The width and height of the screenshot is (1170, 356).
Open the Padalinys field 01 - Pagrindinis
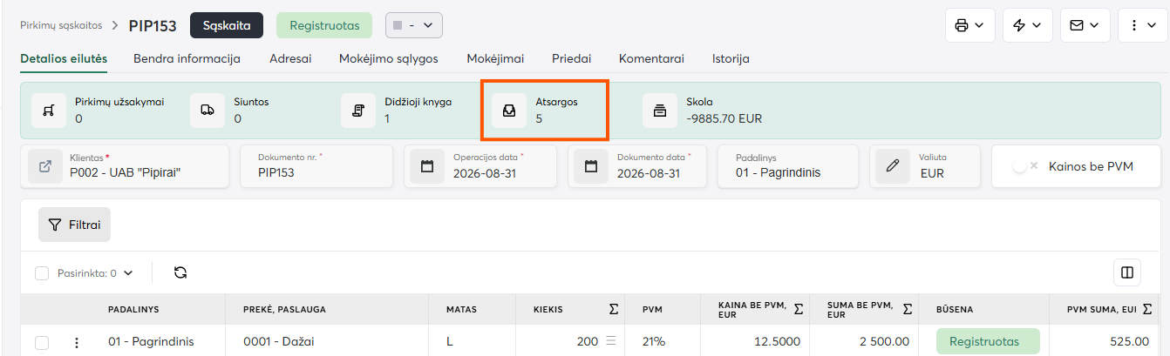pos(790,165)
